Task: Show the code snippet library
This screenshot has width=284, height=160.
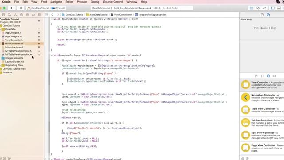Action: pos(262,76)
